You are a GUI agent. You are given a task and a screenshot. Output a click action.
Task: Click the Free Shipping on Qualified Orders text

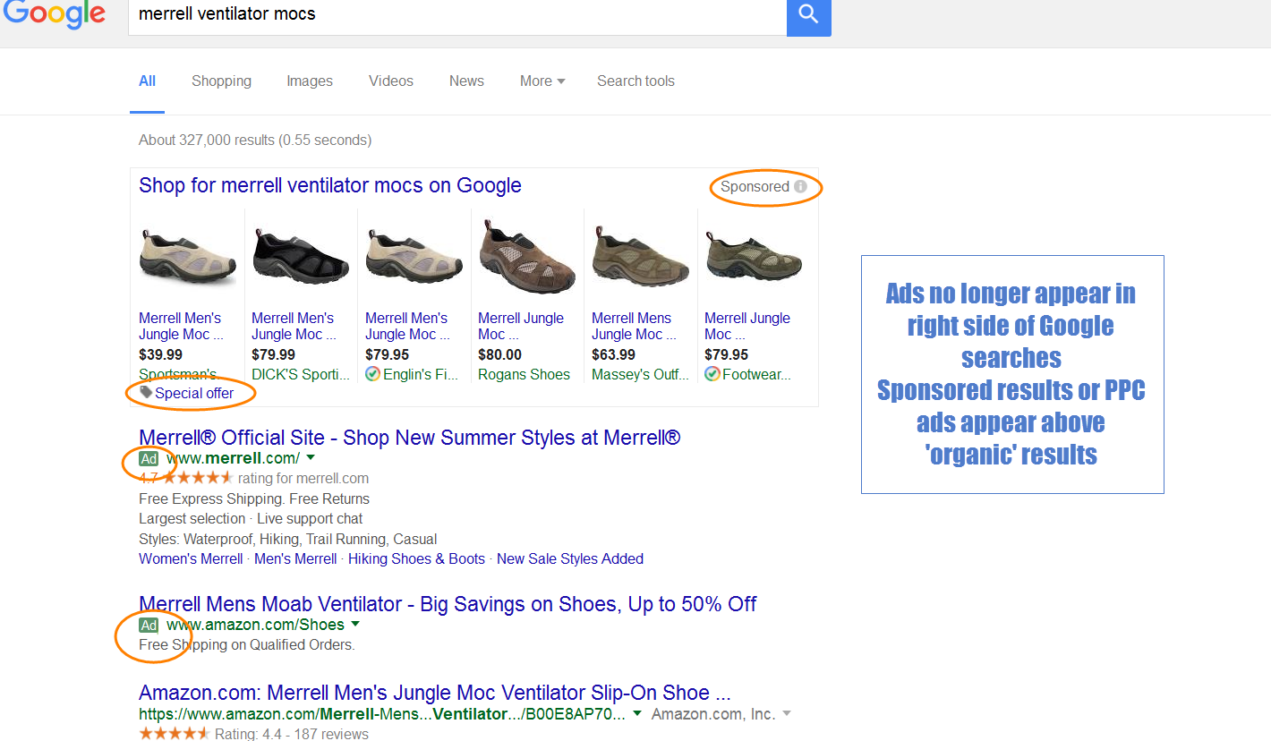pyautogui.click(x=247, y=645)
